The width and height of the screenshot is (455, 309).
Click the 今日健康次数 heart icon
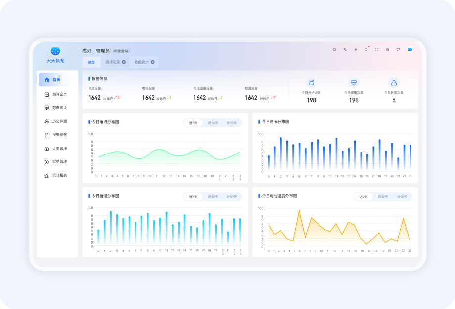tap(354, 83)
